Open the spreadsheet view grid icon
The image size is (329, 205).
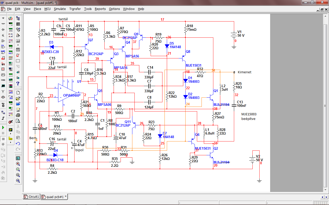[18, 24]
